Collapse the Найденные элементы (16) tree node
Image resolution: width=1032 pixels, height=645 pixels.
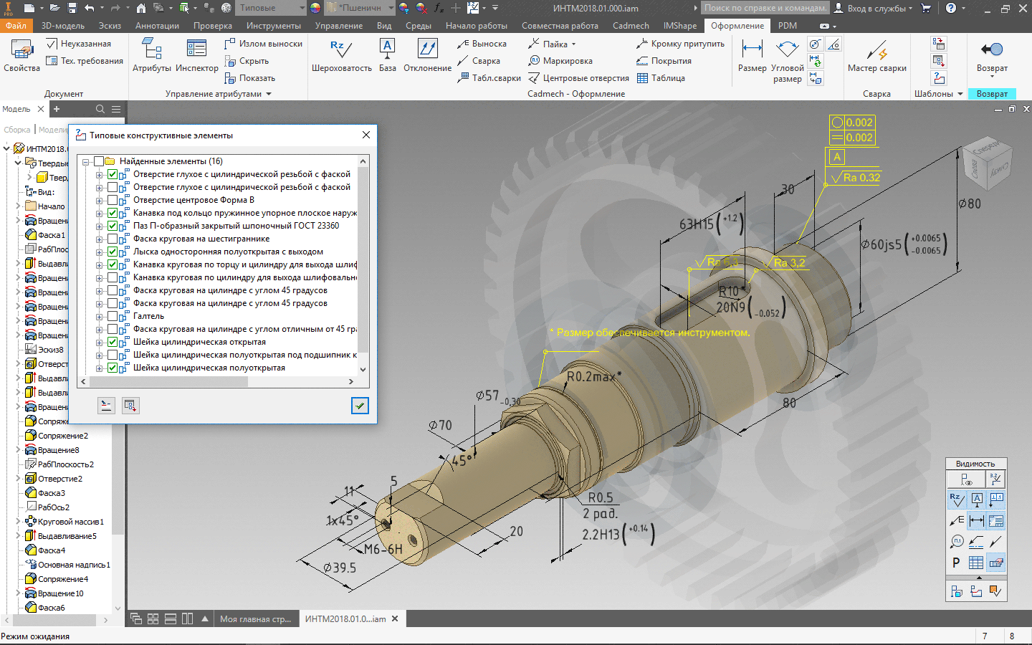click(86, 162)
